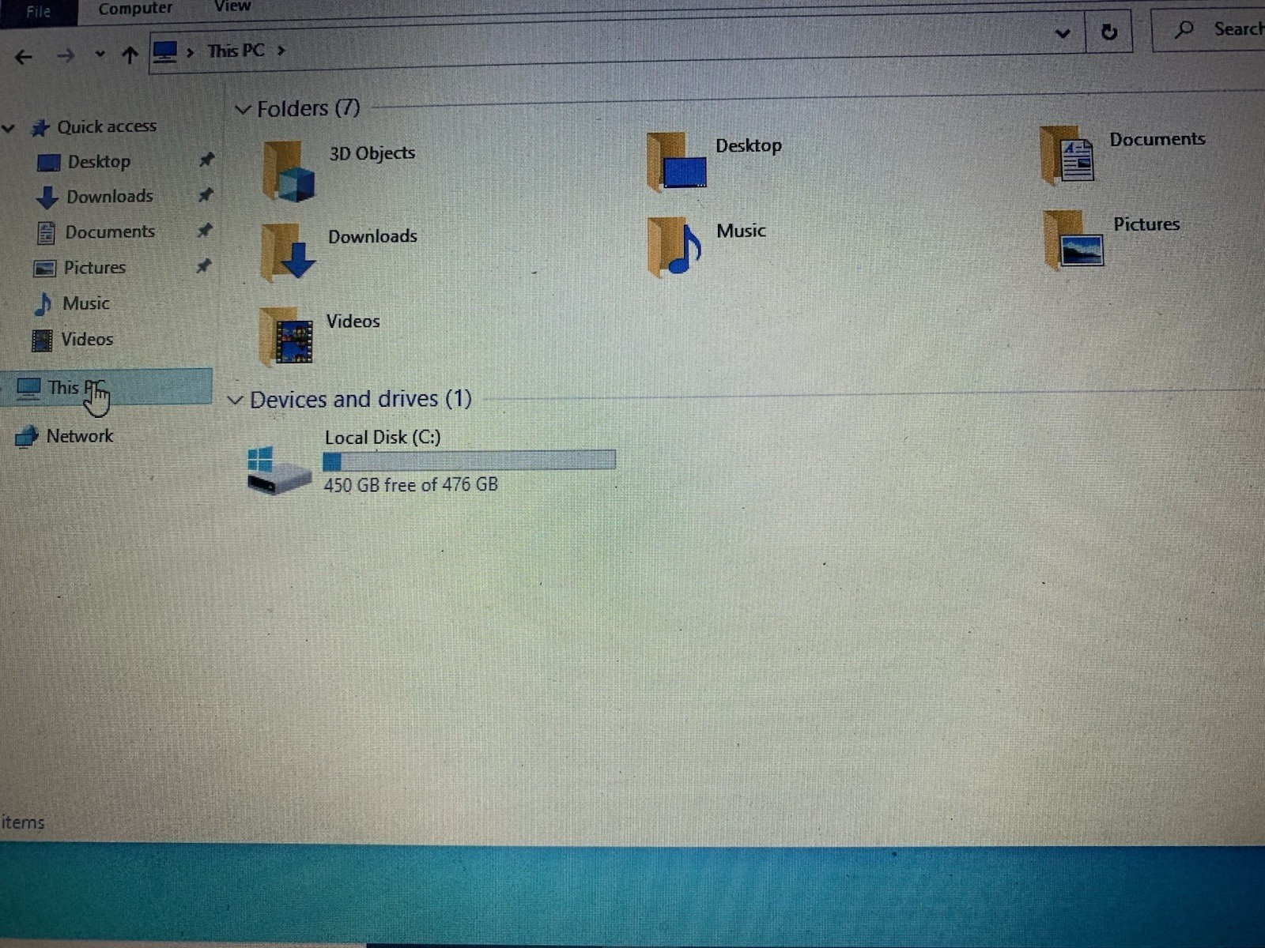Click the Music folder name in Folders

(x=741, y=231)
